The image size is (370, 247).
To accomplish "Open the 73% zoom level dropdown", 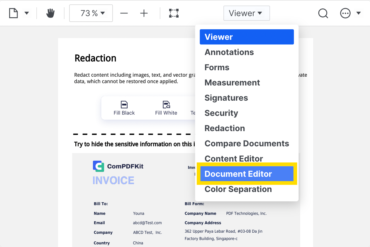I will point(91,13).
